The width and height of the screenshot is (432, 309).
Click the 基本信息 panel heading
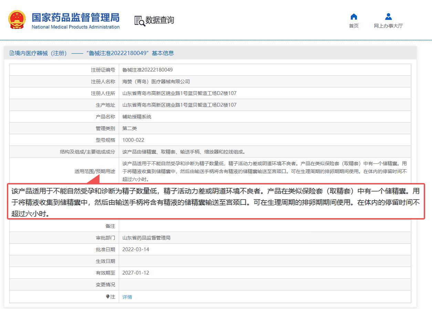click(163, 53)
